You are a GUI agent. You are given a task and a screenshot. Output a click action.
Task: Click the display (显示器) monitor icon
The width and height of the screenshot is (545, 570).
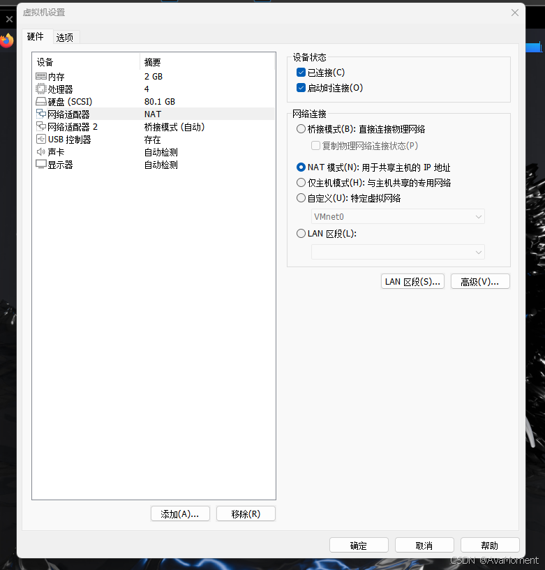point(41,165)
